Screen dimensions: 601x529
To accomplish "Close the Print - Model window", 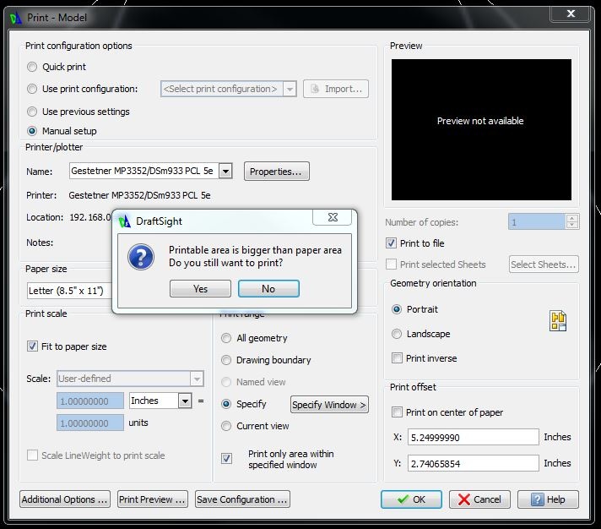I will [x=571, y=14].
